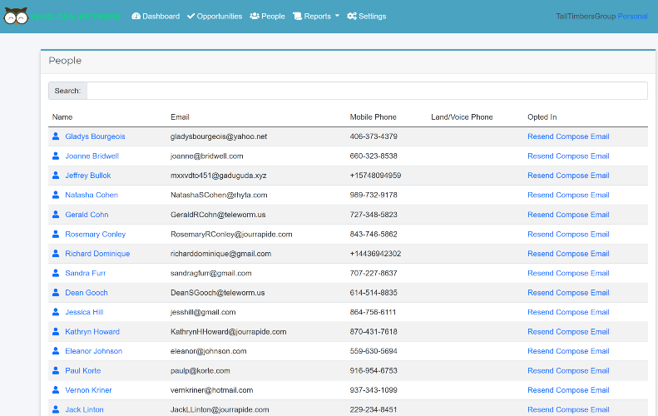The height and width of the screenshot is (416, 658).
Task: Click the Land/Voice Phone column header
Action: coord(462,117)
